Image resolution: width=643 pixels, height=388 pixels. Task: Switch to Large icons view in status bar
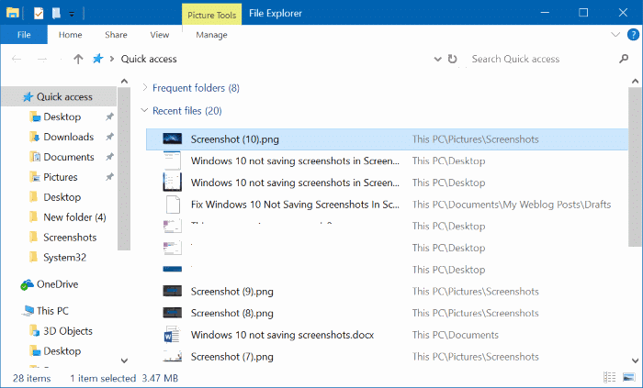pos(628,377)
